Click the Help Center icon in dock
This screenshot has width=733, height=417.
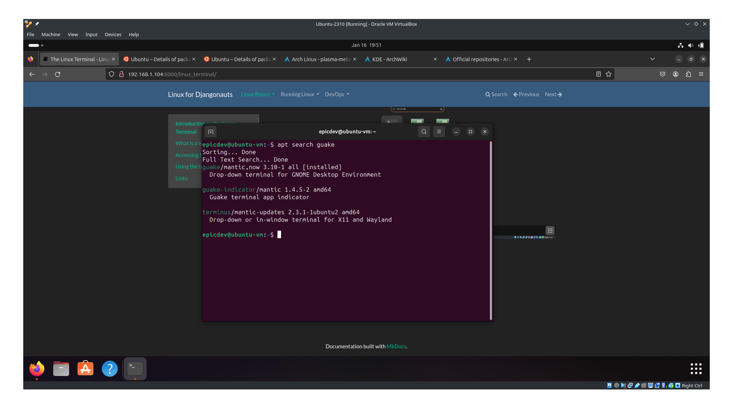pyautogui.click(x=109, y=368)
